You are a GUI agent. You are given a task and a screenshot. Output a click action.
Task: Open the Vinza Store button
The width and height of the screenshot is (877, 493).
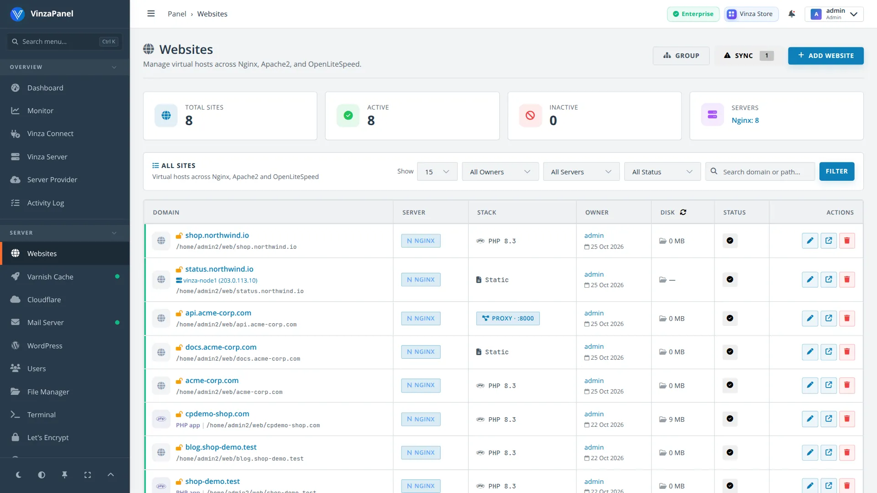coord(751,14)
